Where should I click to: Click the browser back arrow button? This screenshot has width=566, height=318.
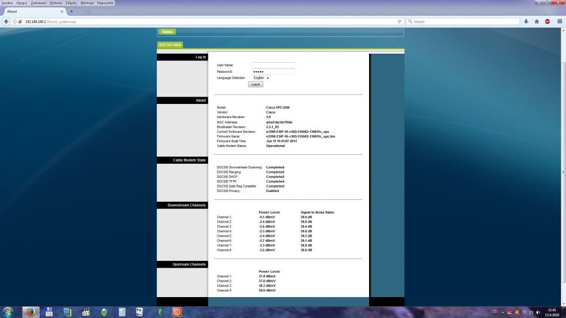6,21
